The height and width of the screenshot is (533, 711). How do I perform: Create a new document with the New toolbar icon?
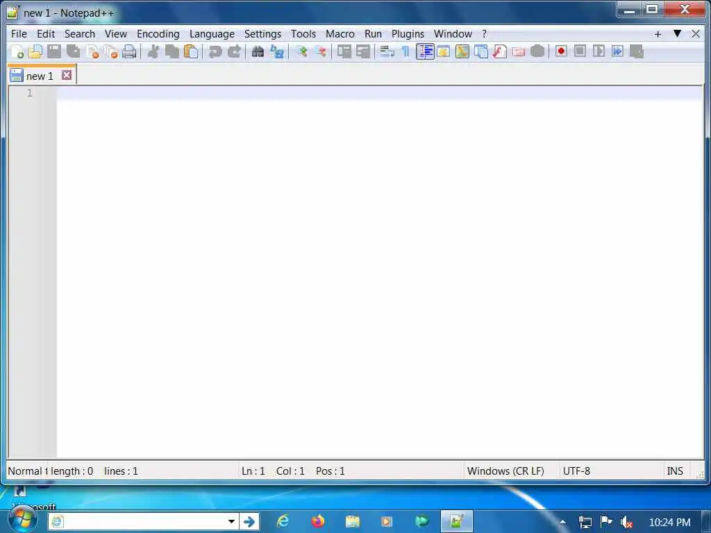17,51
